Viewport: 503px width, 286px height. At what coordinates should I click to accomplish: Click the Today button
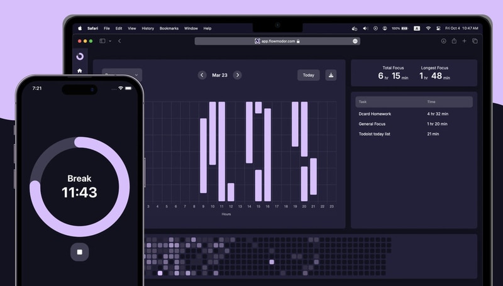click(x=308, y=75)
